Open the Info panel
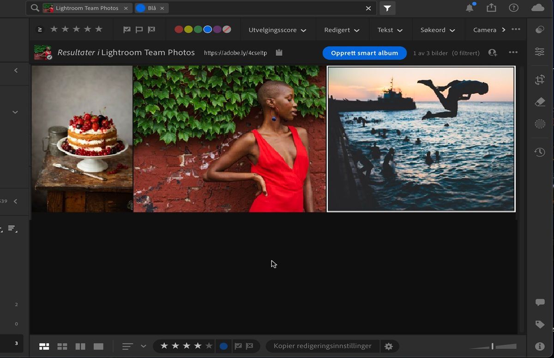 point(539,346)
